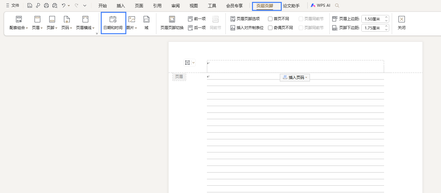Click the redo arrow icon
Screen dimensions: 441x193
coord(76,5)
